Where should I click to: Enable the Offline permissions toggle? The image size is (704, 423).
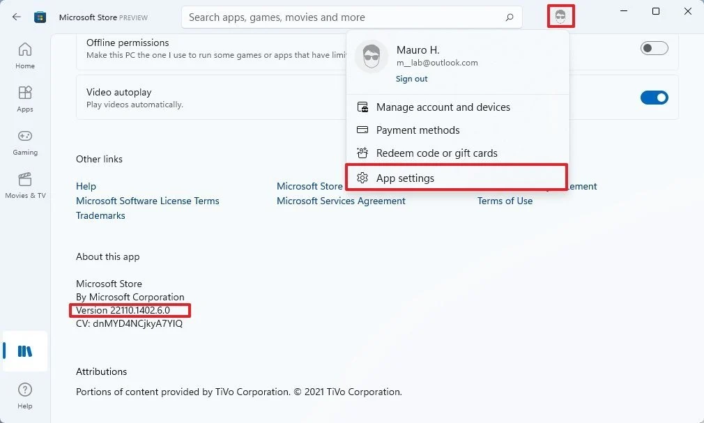coord(655,48)
